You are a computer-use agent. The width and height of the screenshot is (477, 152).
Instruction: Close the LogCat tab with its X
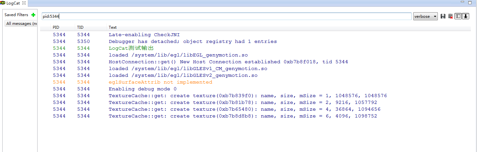[x=24, y=3]
